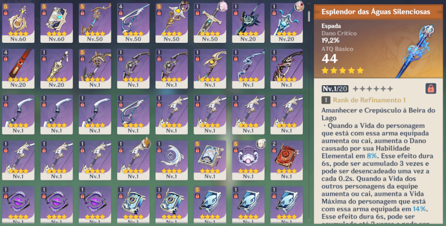Select the Nv.50 greatsword with pink-haired avatar
Viewport: 446px width, 226px height.
(x=210, y=23)
